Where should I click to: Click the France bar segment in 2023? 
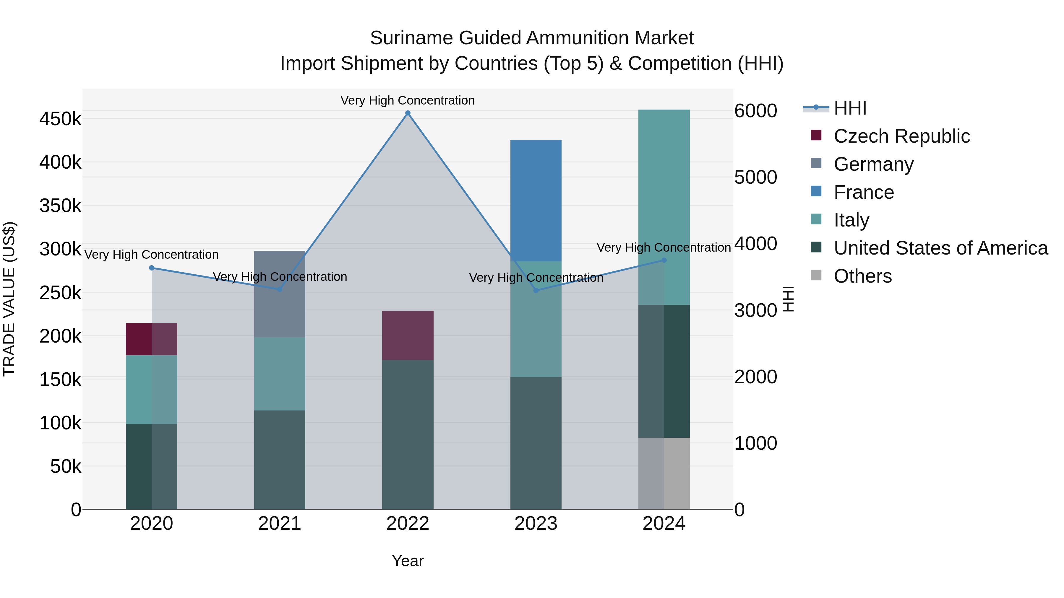536,201
